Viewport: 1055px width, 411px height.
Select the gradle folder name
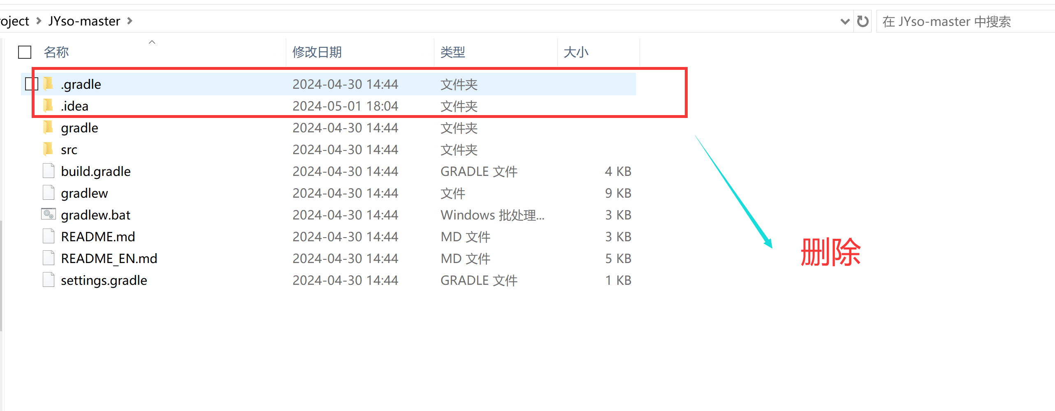(79, 128)
